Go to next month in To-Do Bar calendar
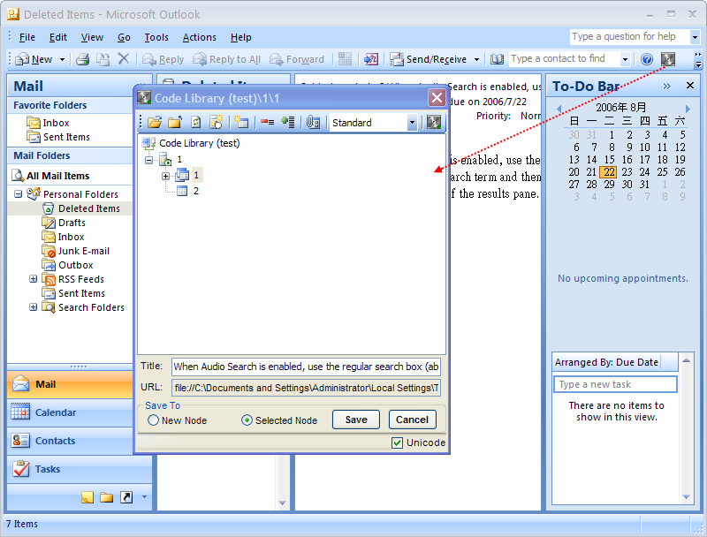 (688, 109)
